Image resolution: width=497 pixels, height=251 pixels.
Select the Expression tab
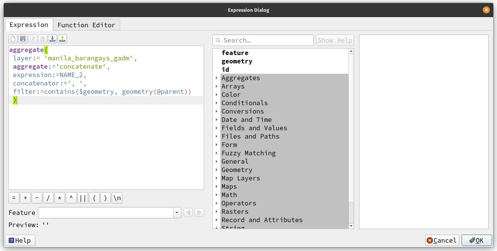click(x=29, y=25)
